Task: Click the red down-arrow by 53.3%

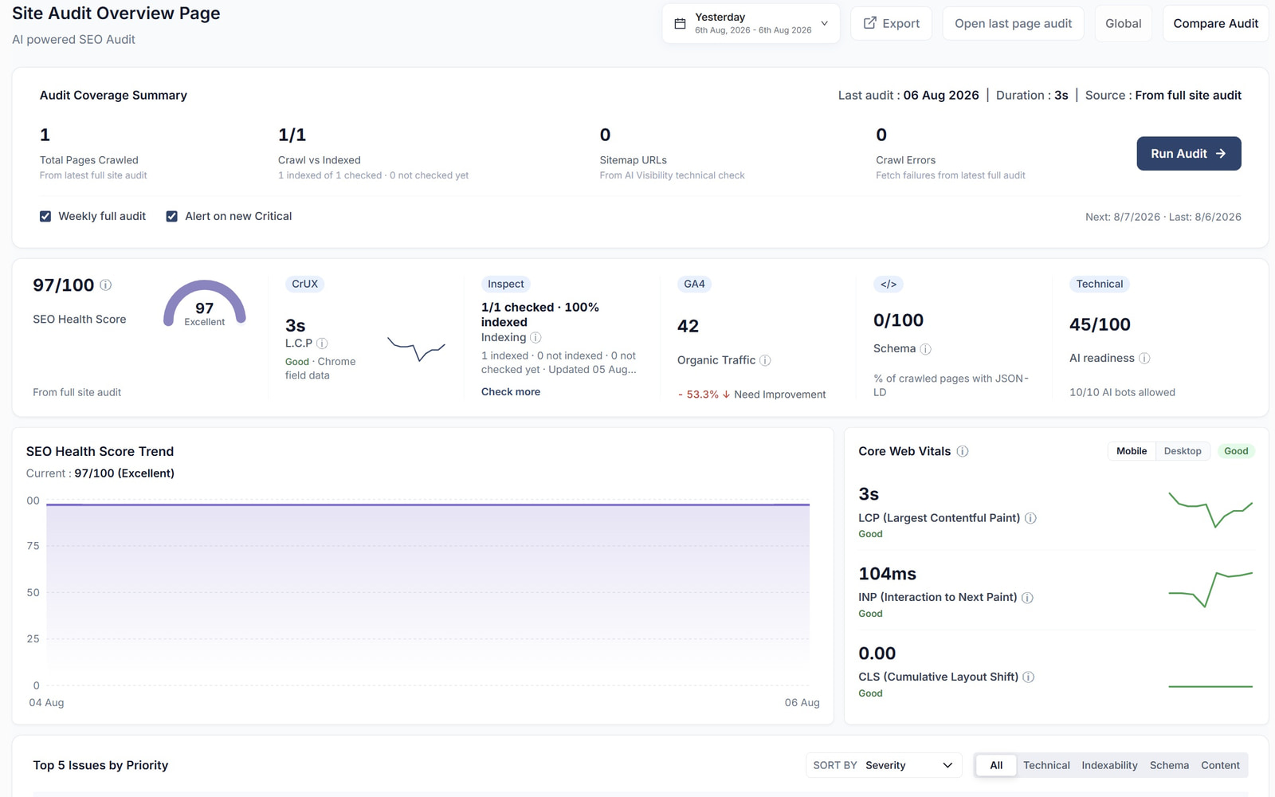Action: point(726,395)
